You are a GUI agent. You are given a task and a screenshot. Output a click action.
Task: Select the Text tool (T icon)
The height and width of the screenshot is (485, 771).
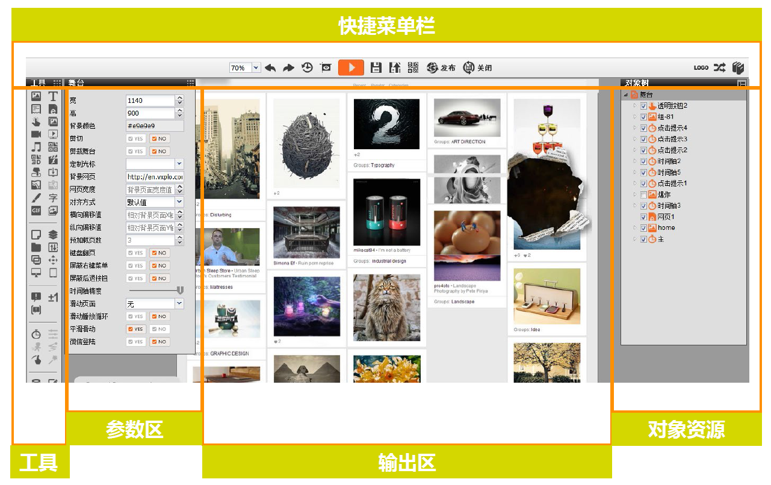tap(53, 96)
